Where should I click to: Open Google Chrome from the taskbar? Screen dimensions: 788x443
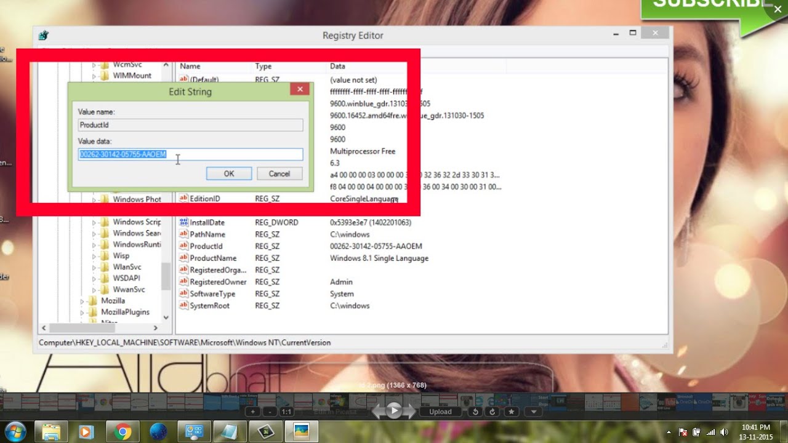123,431
